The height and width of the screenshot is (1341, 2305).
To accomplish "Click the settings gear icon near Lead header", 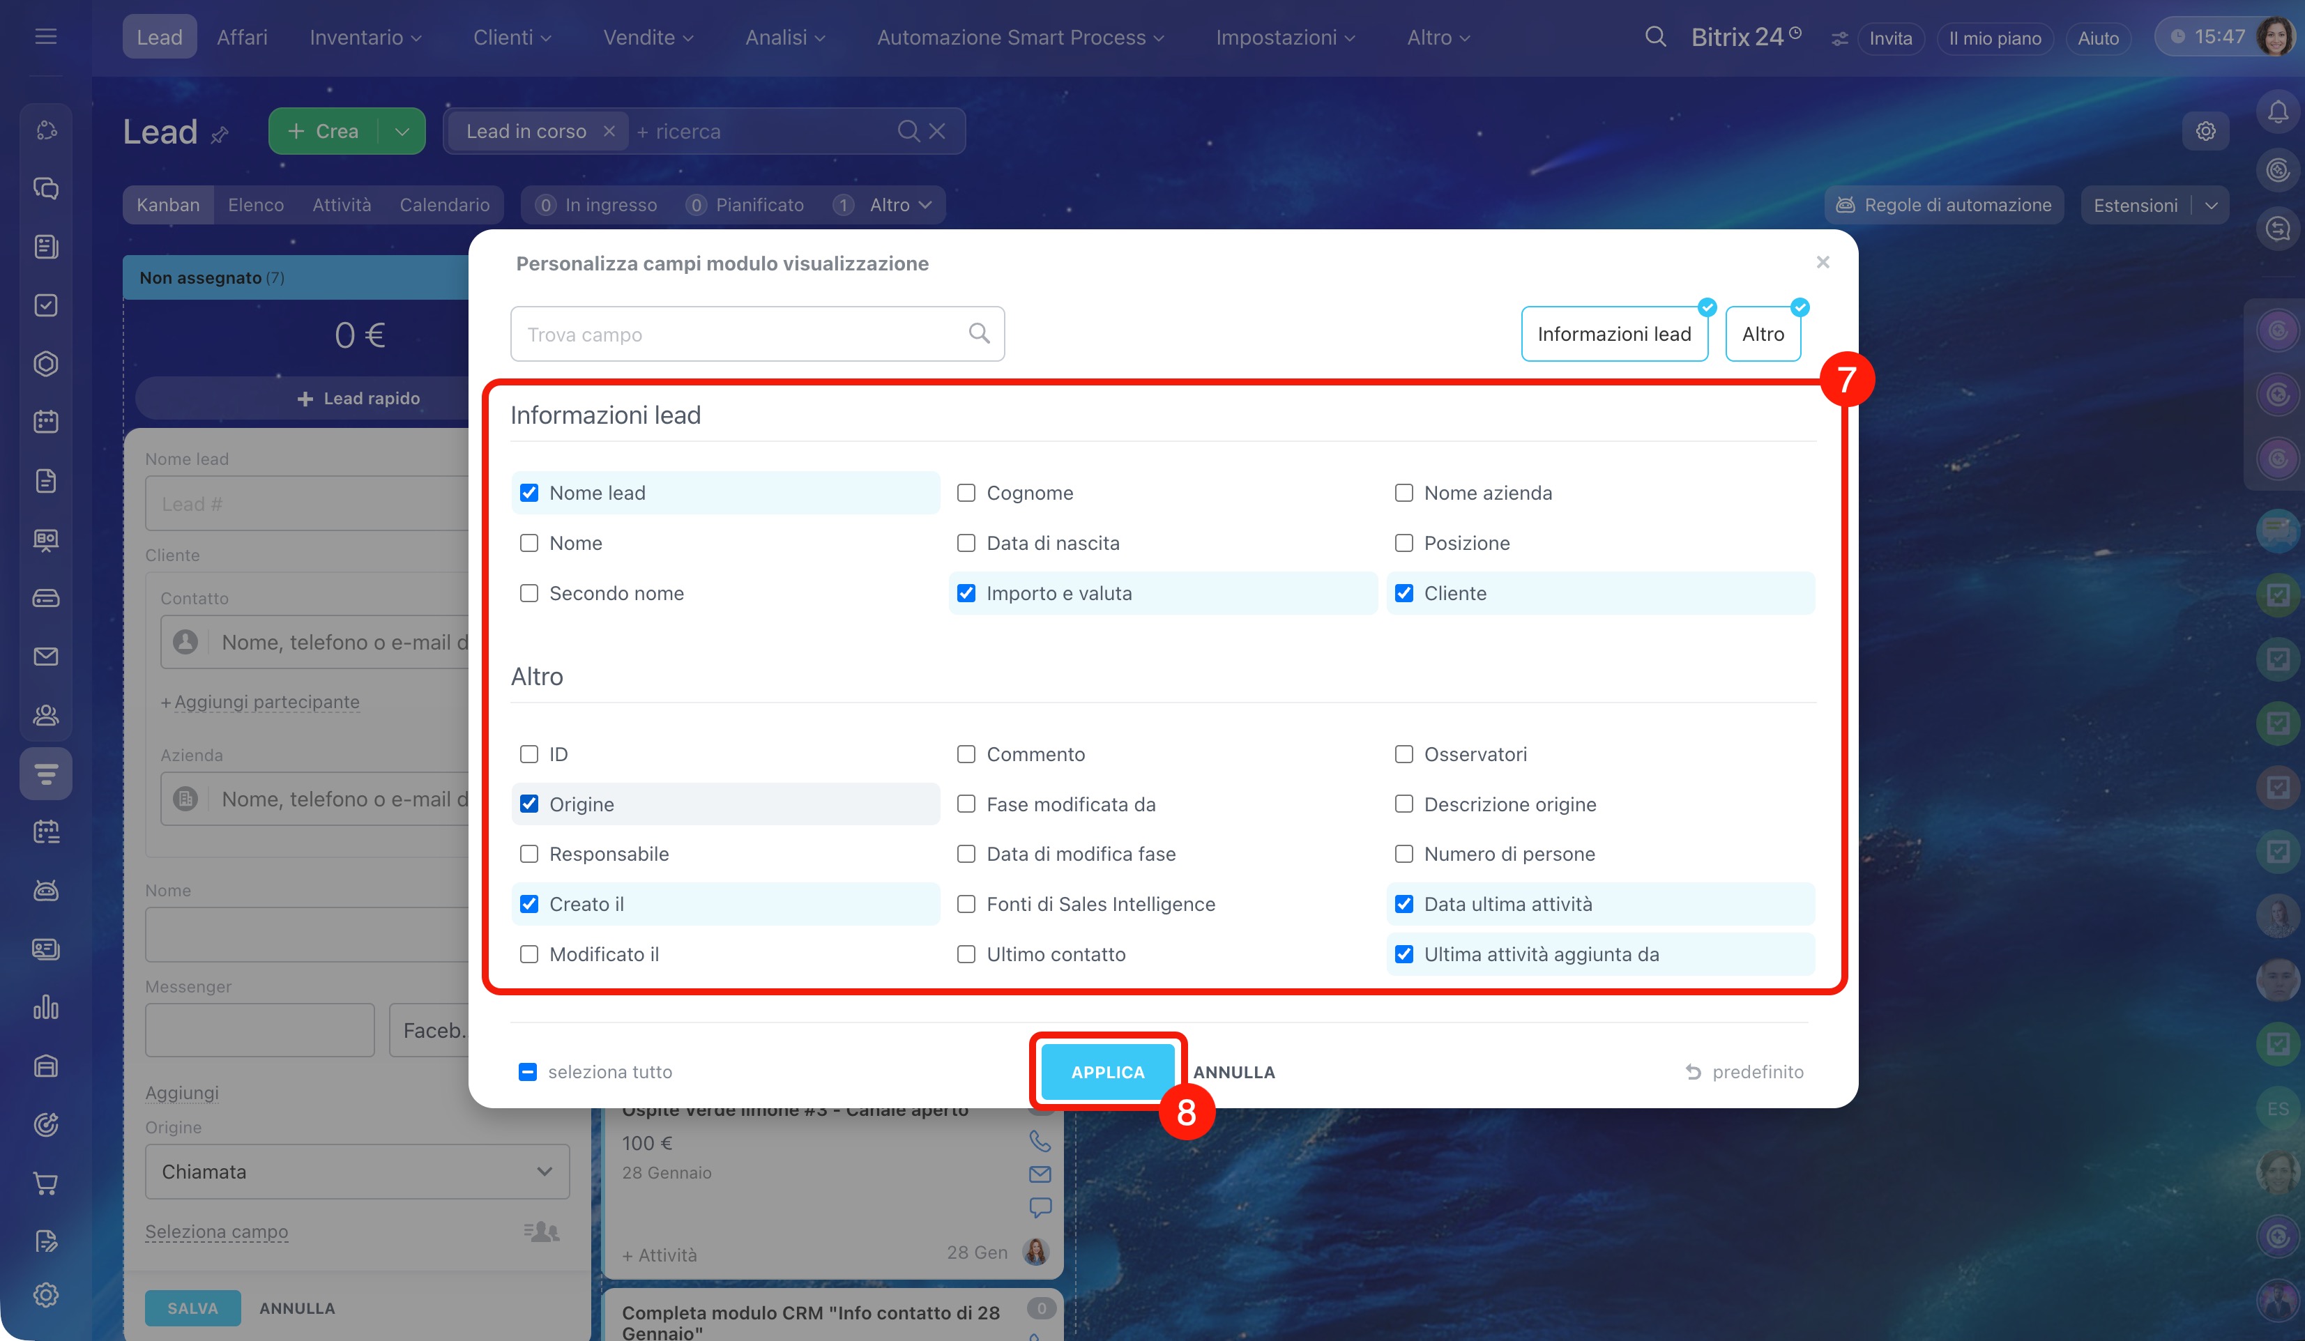I will [x=2205, y=131].
